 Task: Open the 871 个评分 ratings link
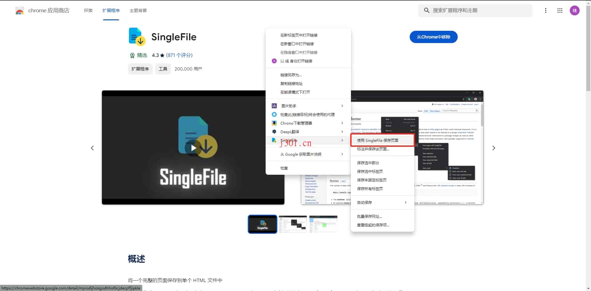(x=179, y=55)
